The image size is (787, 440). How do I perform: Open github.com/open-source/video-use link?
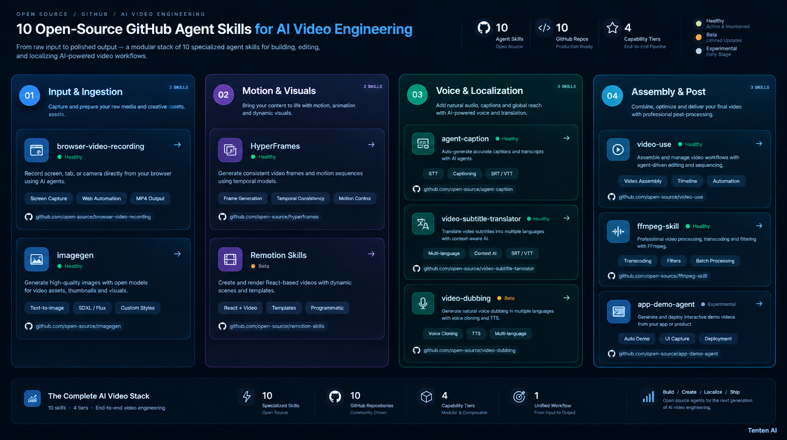(x=661, y=197)
